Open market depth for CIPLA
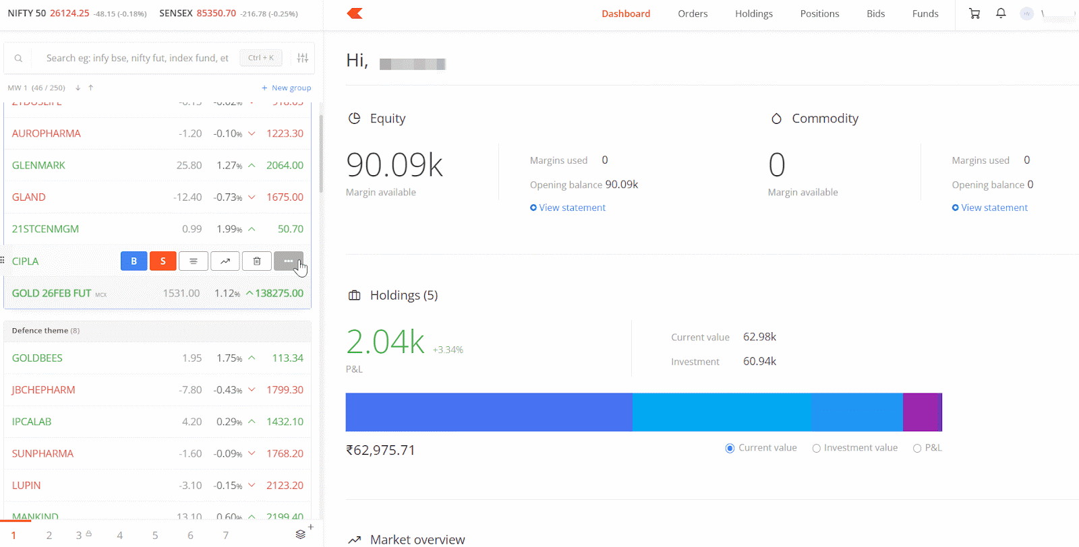 194,261
